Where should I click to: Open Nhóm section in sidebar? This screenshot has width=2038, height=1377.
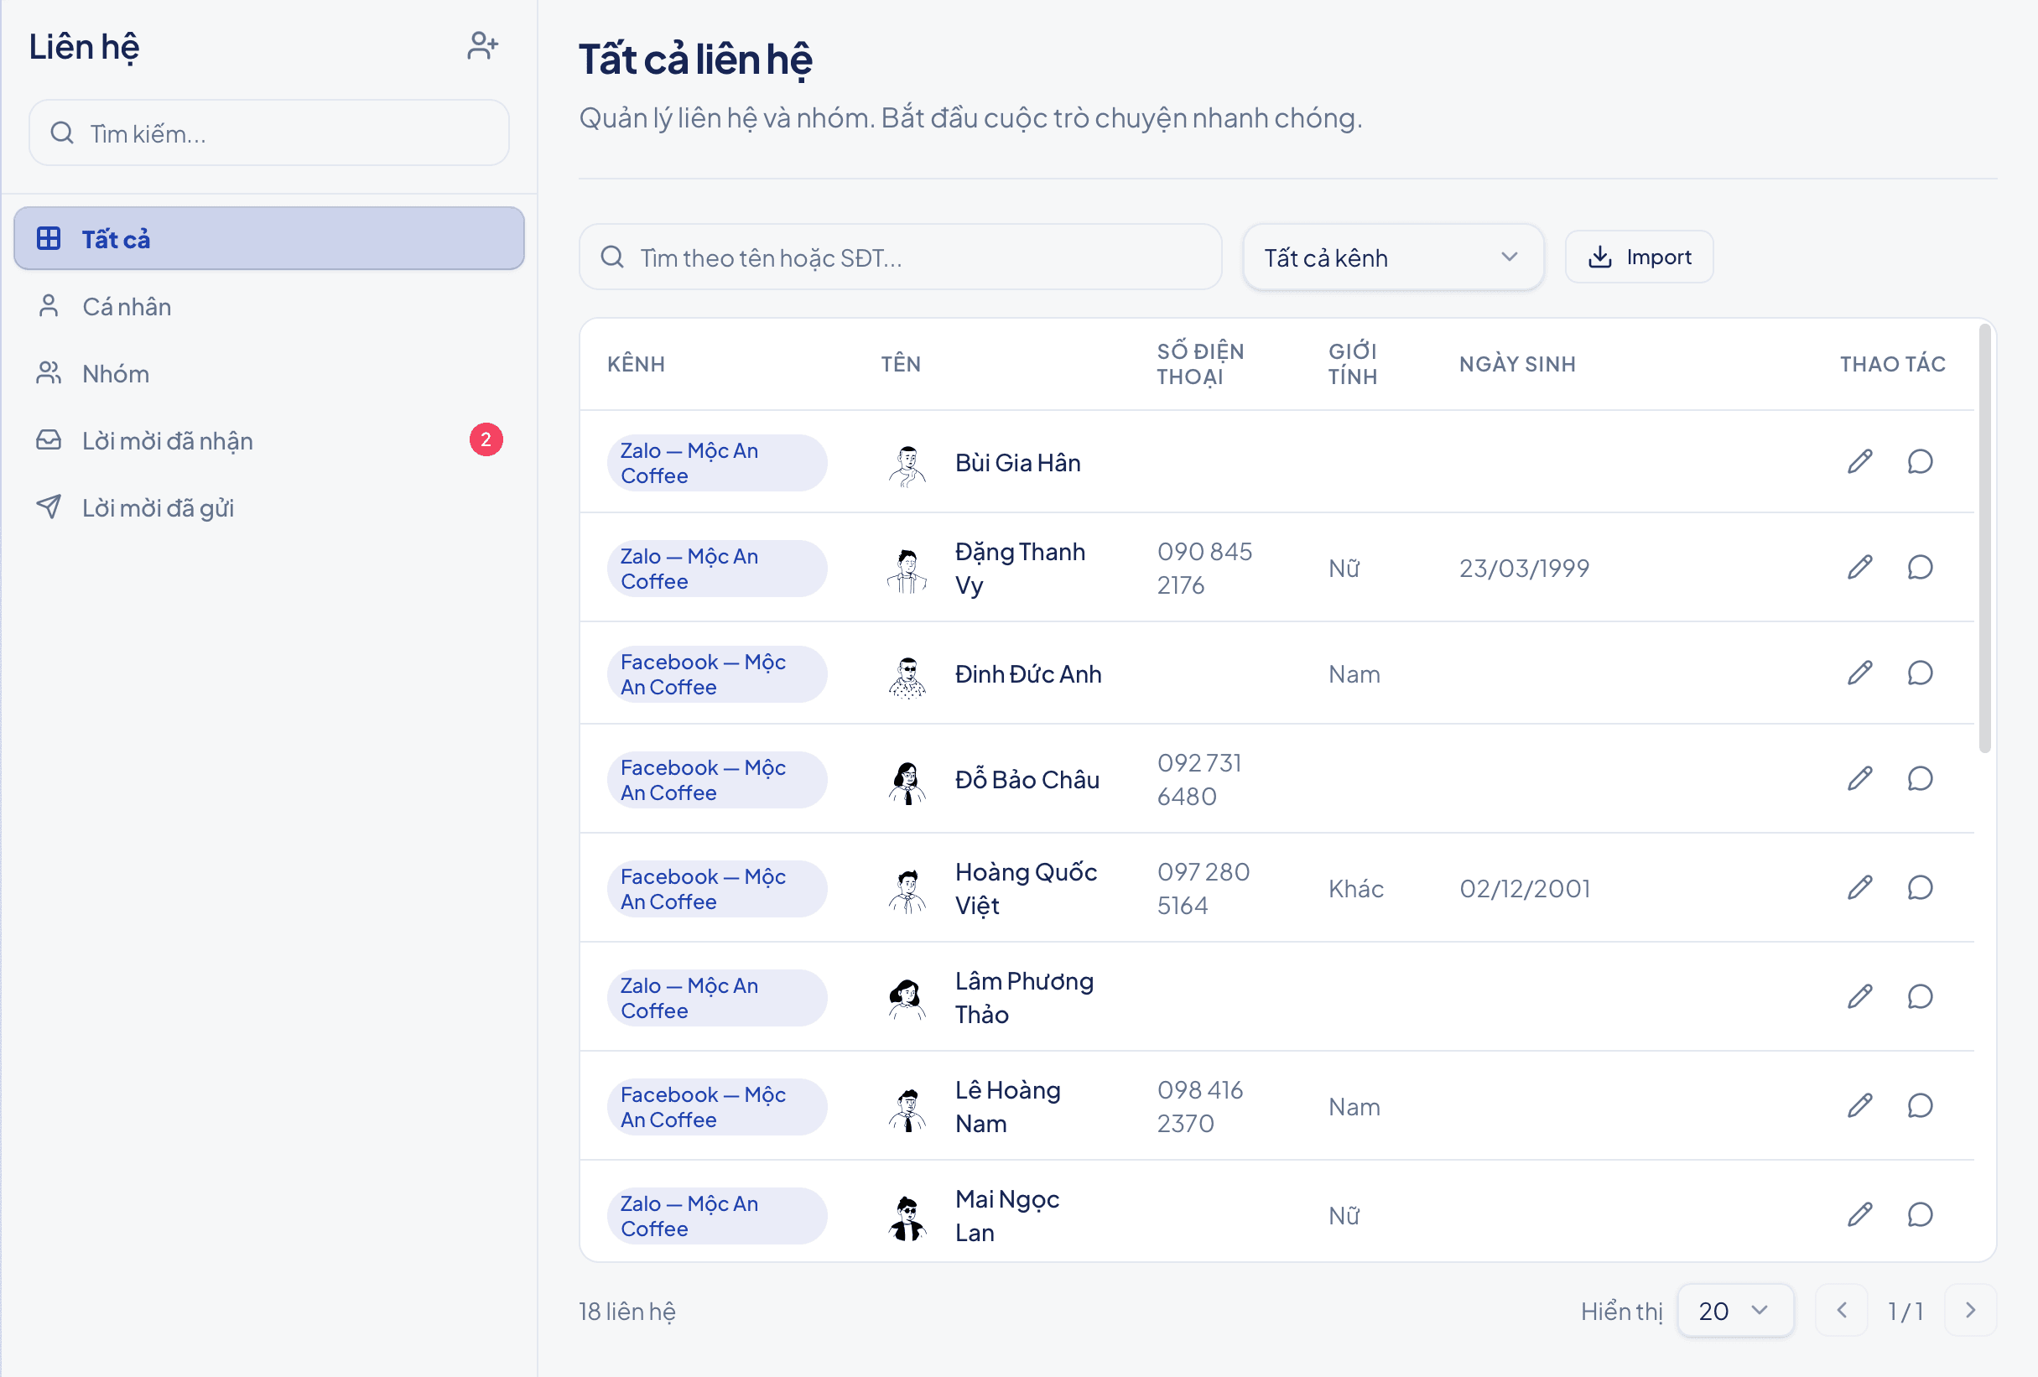[x=269, y=374]
